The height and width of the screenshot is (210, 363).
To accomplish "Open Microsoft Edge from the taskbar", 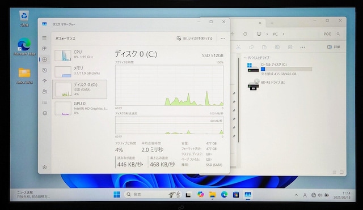I will [224, 195].
